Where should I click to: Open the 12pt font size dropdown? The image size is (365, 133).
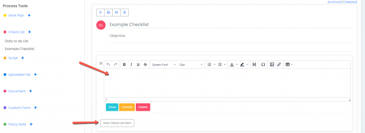[191, 65]
